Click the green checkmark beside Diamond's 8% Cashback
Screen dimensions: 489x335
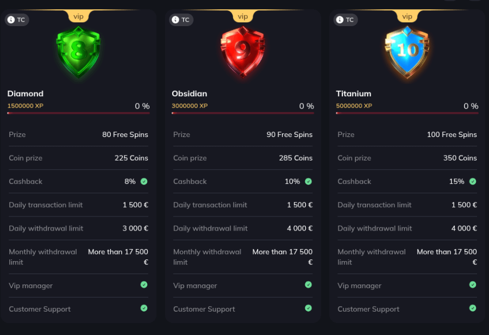143,181
